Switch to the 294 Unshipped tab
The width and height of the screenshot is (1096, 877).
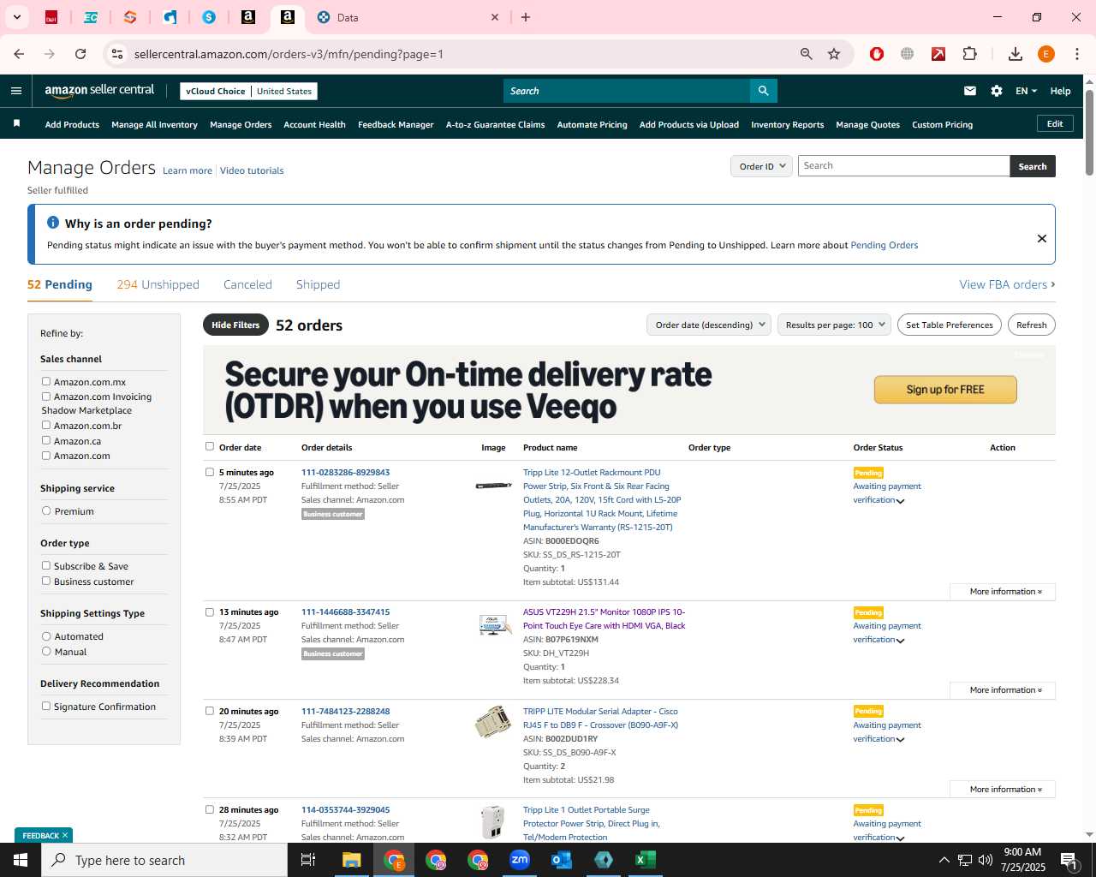coord(158,284)
